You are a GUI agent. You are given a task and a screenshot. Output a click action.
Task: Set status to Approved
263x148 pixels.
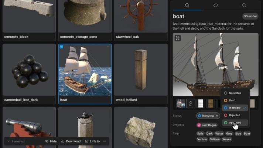coord(235,122)
